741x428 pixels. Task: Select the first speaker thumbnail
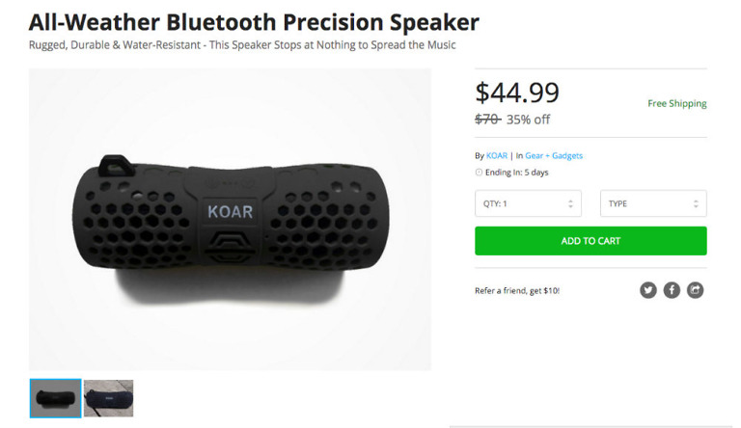(x=55, y=397)
